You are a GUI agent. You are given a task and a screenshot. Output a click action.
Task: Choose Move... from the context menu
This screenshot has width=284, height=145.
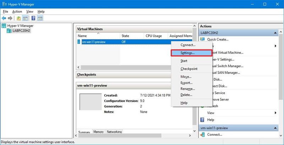(192, 77)
